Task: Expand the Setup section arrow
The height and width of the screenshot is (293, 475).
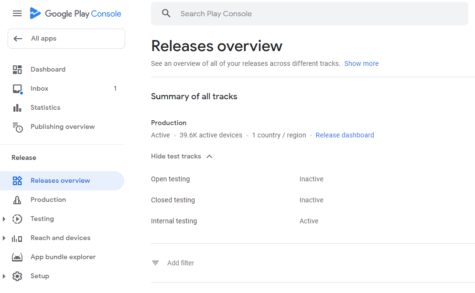Action: pyautogui.click(x=4, y=276)
